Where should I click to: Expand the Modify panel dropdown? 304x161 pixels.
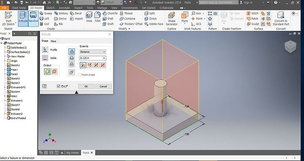[x=124, y=29]
